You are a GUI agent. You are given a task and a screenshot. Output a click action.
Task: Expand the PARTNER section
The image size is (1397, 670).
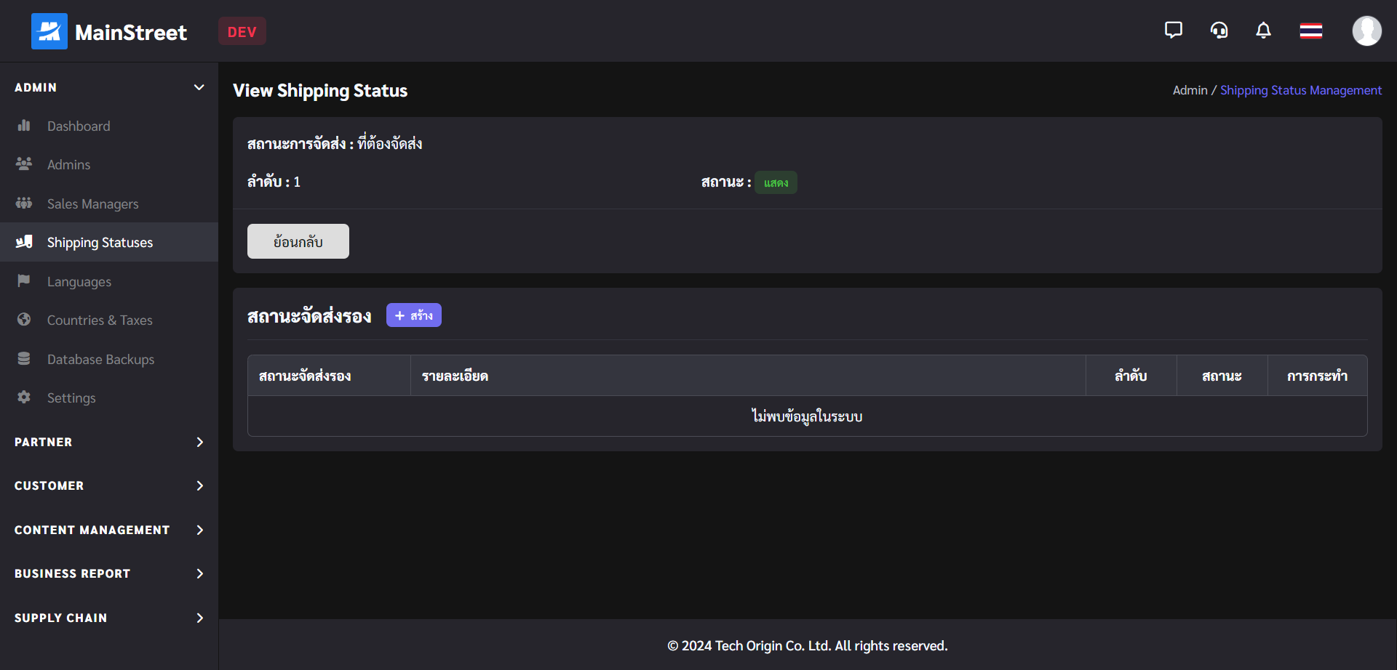[x=109, y=442]
